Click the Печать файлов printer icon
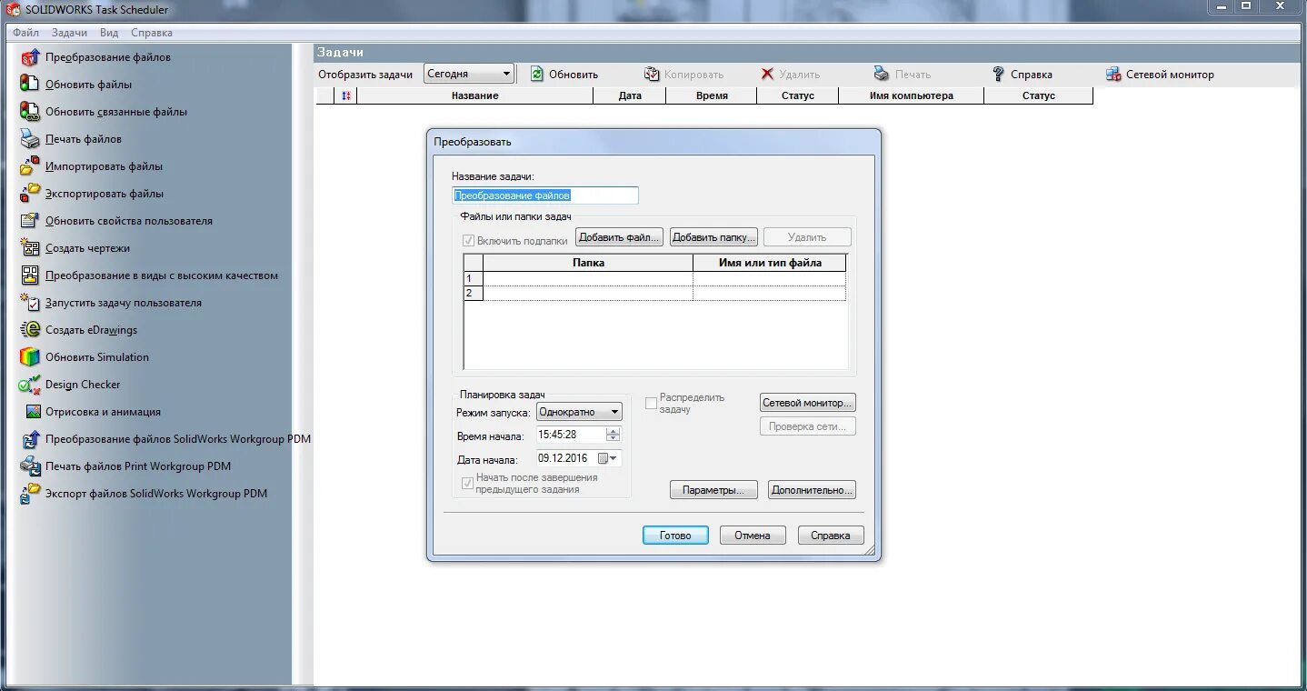This screenshot has width=1307, height=691. 30,139
